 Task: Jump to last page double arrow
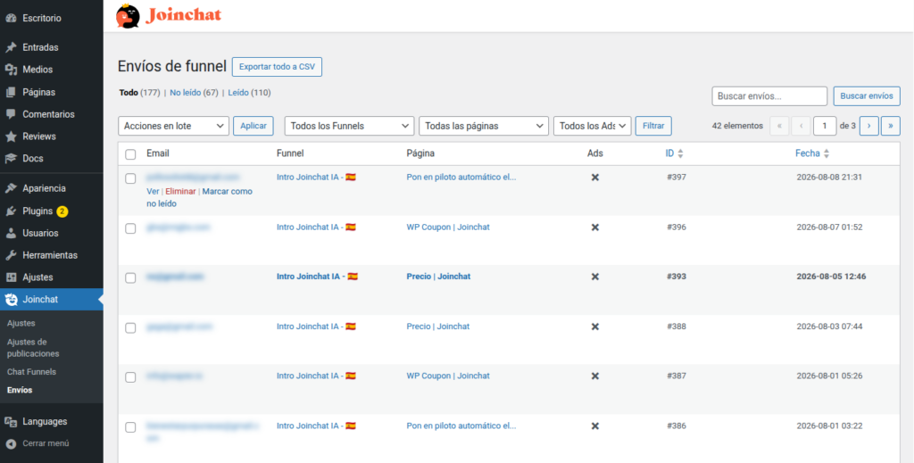[891, 126]
